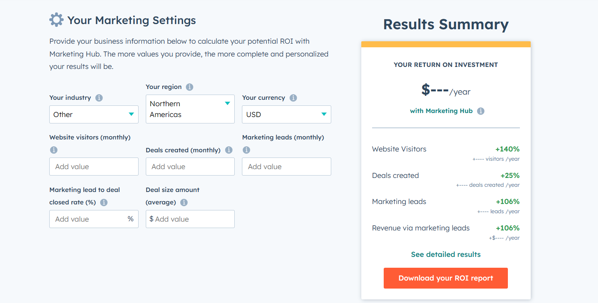
Task: Focus the Deals created monthly input field
Action: coord(190,166)
